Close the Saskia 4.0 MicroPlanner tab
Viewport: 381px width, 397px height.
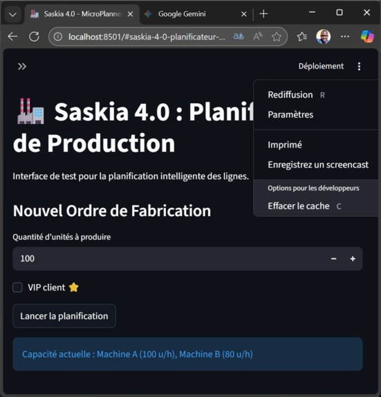pos(130,14)
